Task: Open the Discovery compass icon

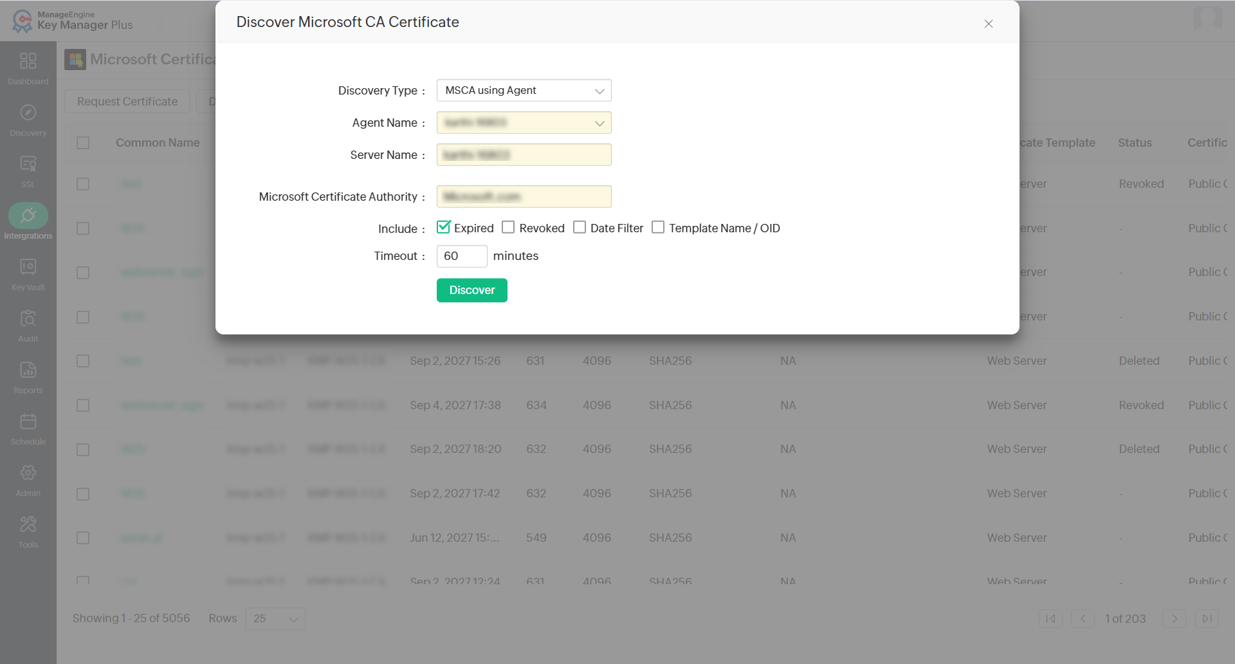Action: 28,113
